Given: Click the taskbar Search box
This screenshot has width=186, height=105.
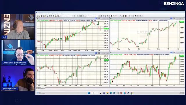Looking at the screenshot, I should tap(95, 93).
